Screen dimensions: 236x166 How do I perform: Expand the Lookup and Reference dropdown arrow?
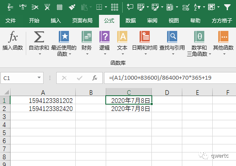tap(173, 54)
